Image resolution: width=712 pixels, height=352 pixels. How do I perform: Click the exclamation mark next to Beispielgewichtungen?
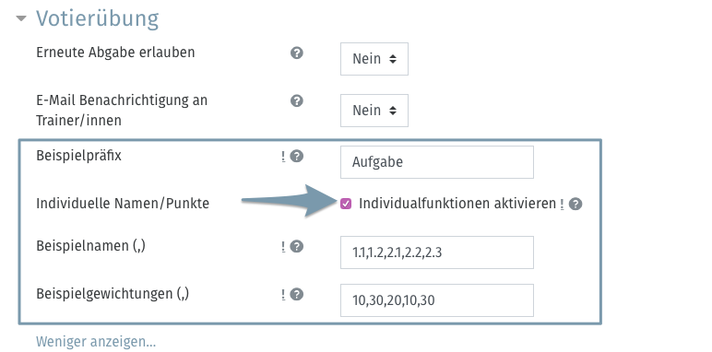[283, 295]
